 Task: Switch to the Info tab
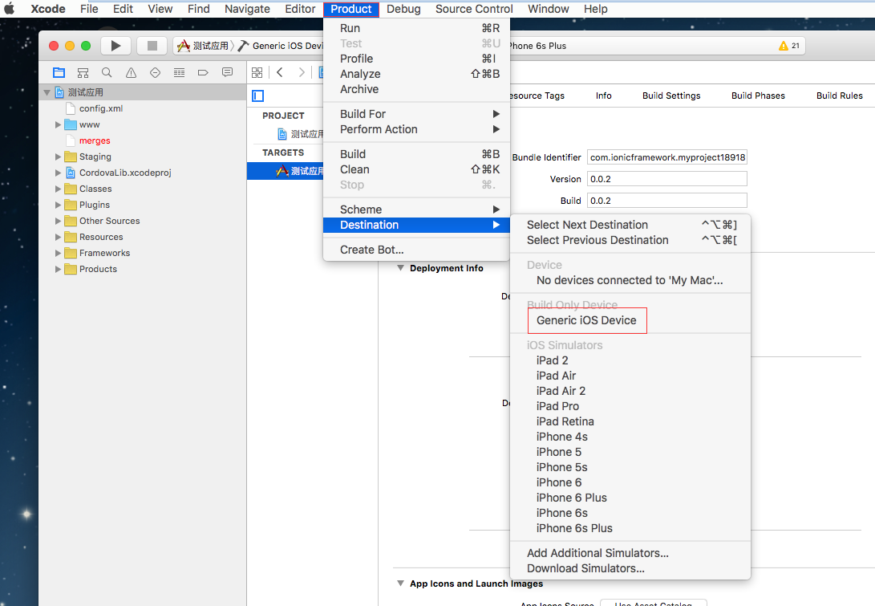pos(603,96)
